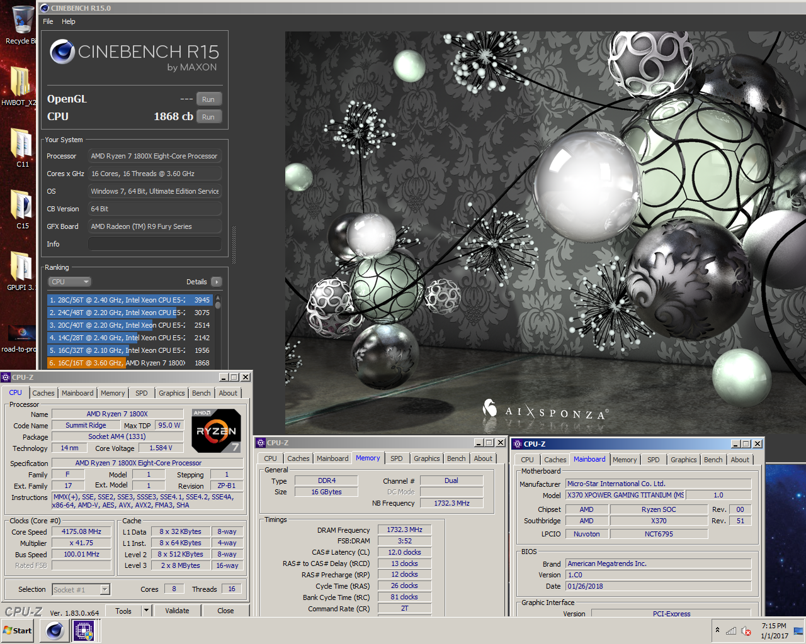The height and width of the screenshot is (644, 806).
Task: Click the Cinebench icon in the taskbar
Action: (x=55, y=631)
